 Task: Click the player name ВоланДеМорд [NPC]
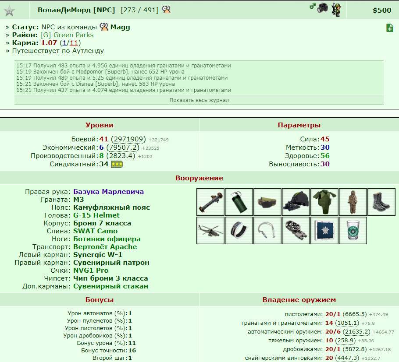click(76, 10)
